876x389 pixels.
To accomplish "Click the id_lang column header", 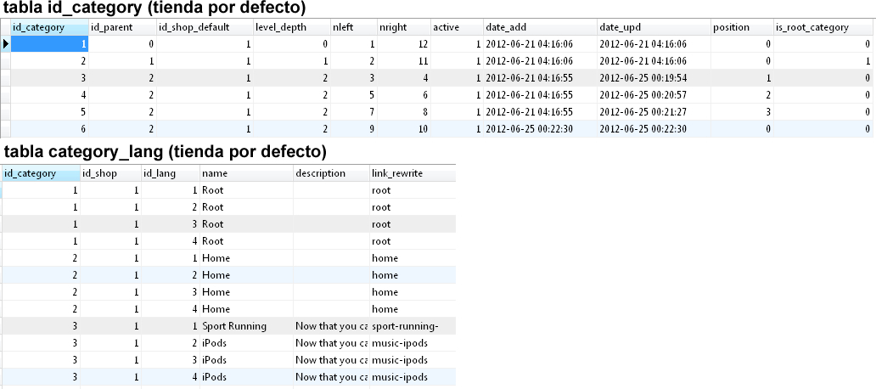I will [x=170, y=173].
